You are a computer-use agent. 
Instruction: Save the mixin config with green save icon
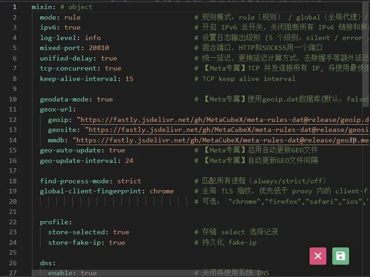pos(340,256)
